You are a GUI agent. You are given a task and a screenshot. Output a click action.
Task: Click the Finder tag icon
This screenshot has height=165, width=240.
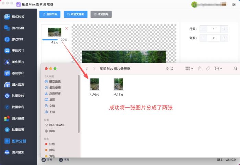[x=208, y=69]
